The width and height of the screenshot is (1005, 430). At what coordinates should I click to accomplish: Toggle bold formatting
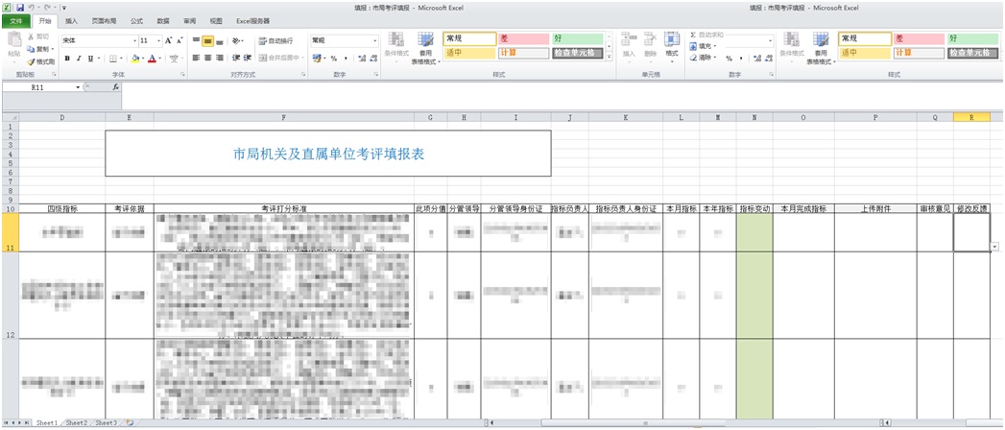[67, 59]
